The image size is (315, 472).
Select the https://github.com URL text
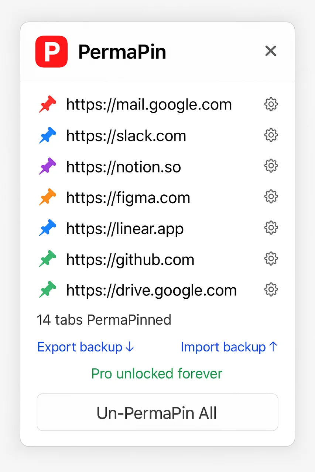pyautogui.click(x=130, y=259)
